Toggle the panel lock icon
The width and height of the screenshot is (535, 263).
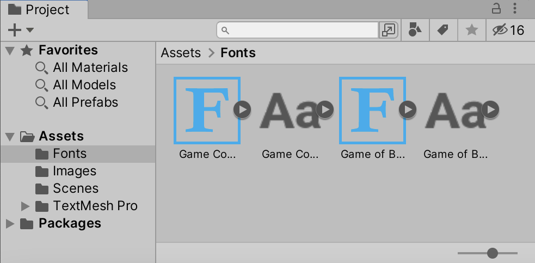coord(496,8)
